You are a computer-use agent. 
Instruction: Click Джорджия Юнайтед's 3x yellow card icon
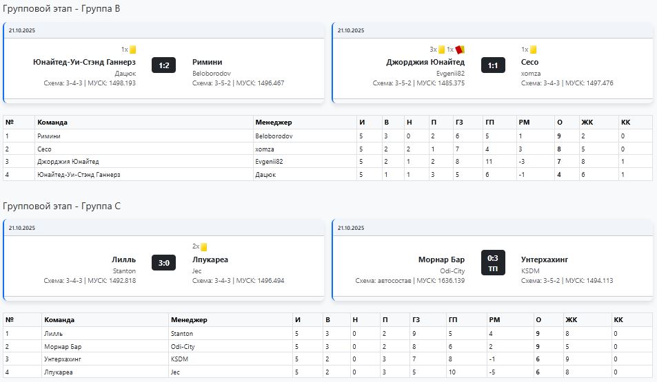click(441, 50)
